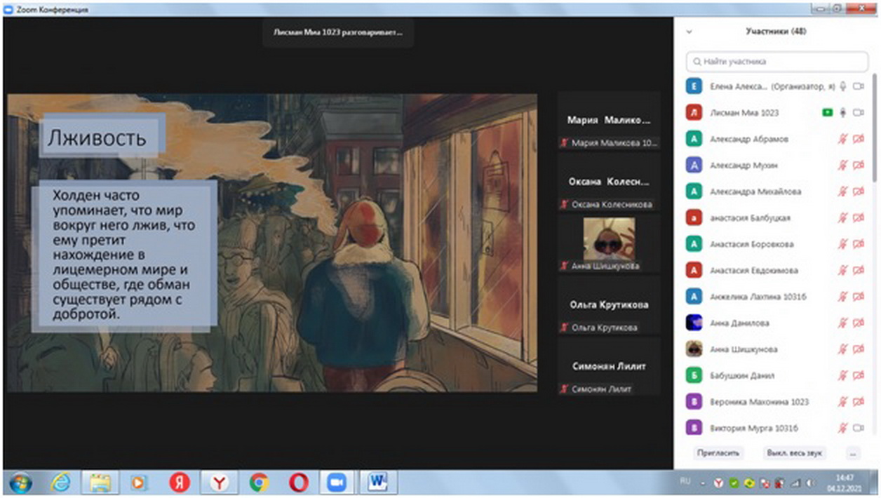Image resolution: width=881 pixels, height=498 pixels.
Task: Click the camera icon for Лисман Миа 1023
Action: 857,112
